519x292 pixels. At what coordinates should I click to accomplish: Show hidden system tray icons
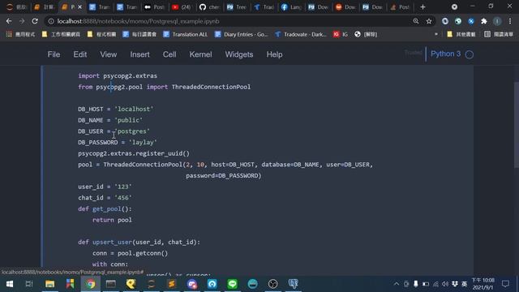(x=397, y=284)
